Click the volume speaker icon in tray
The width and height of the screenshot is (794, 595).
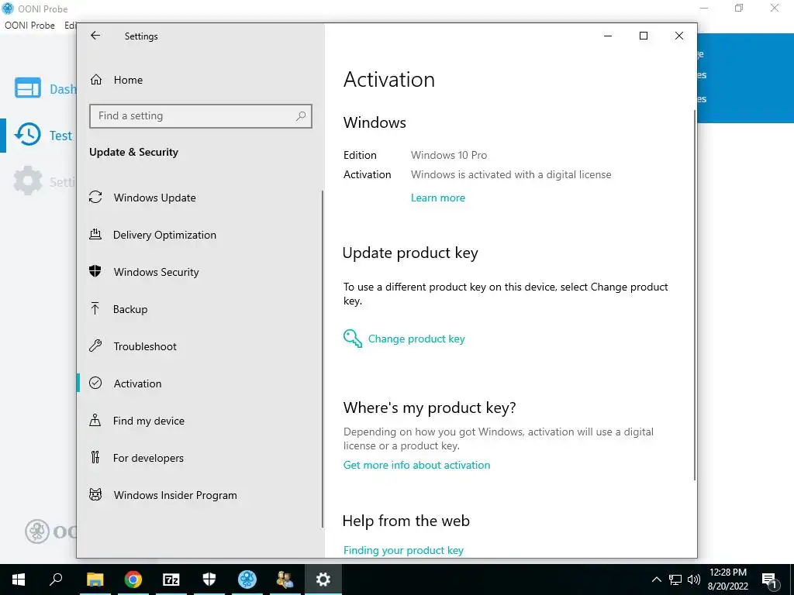[x=694, y=580]
